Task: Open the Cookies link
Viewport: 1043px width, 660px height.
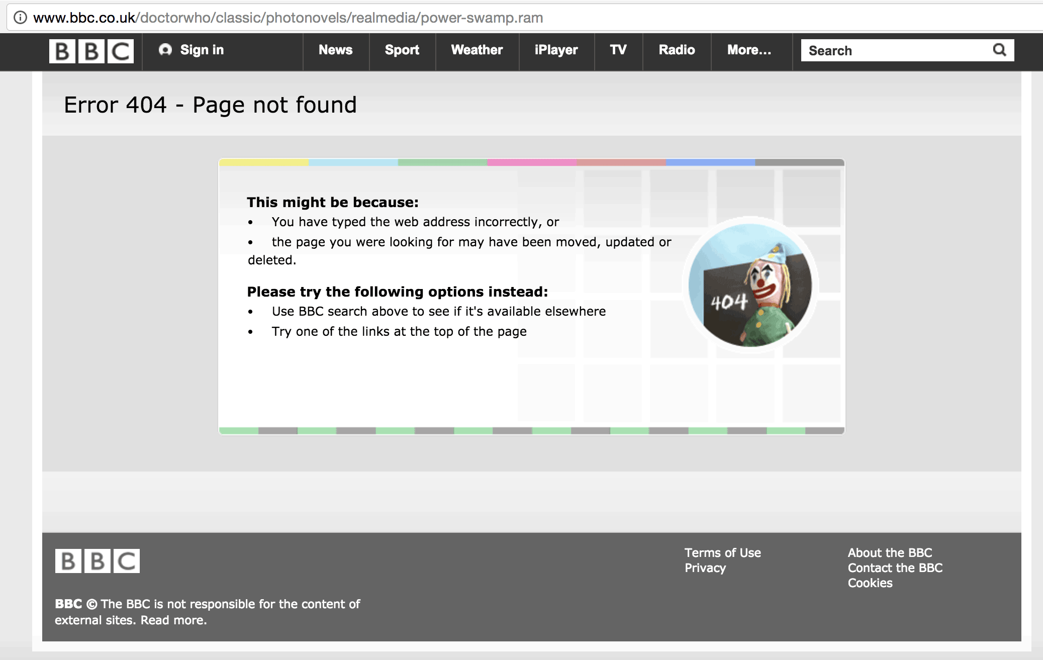Action: pos(870,583)
